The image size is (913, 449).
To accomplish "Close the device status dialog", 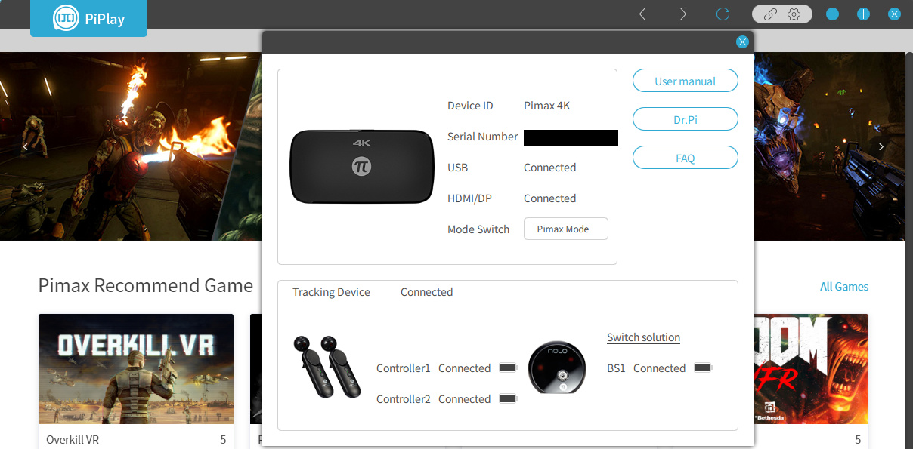I will click(x=742, y=42).
